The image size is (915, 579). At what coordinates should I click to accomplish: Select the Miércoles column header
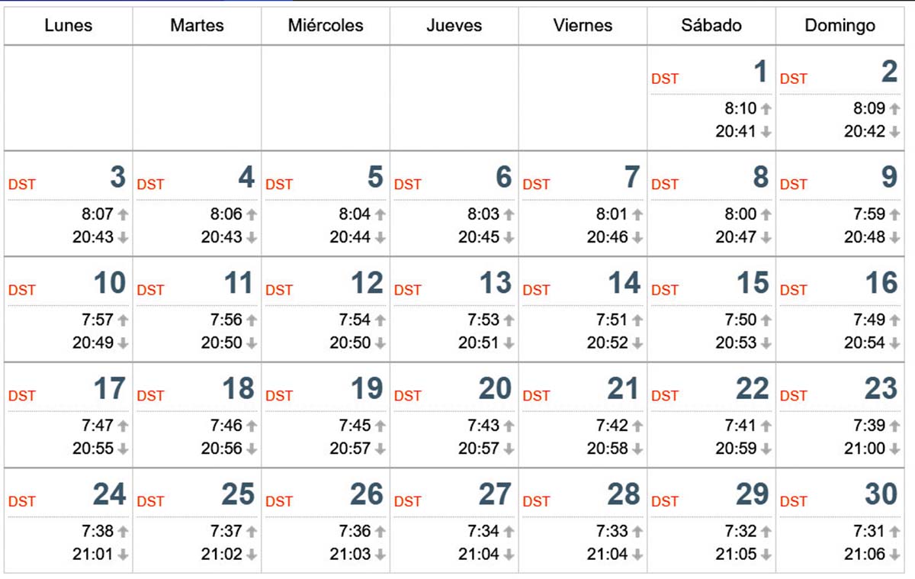[326, 25]
